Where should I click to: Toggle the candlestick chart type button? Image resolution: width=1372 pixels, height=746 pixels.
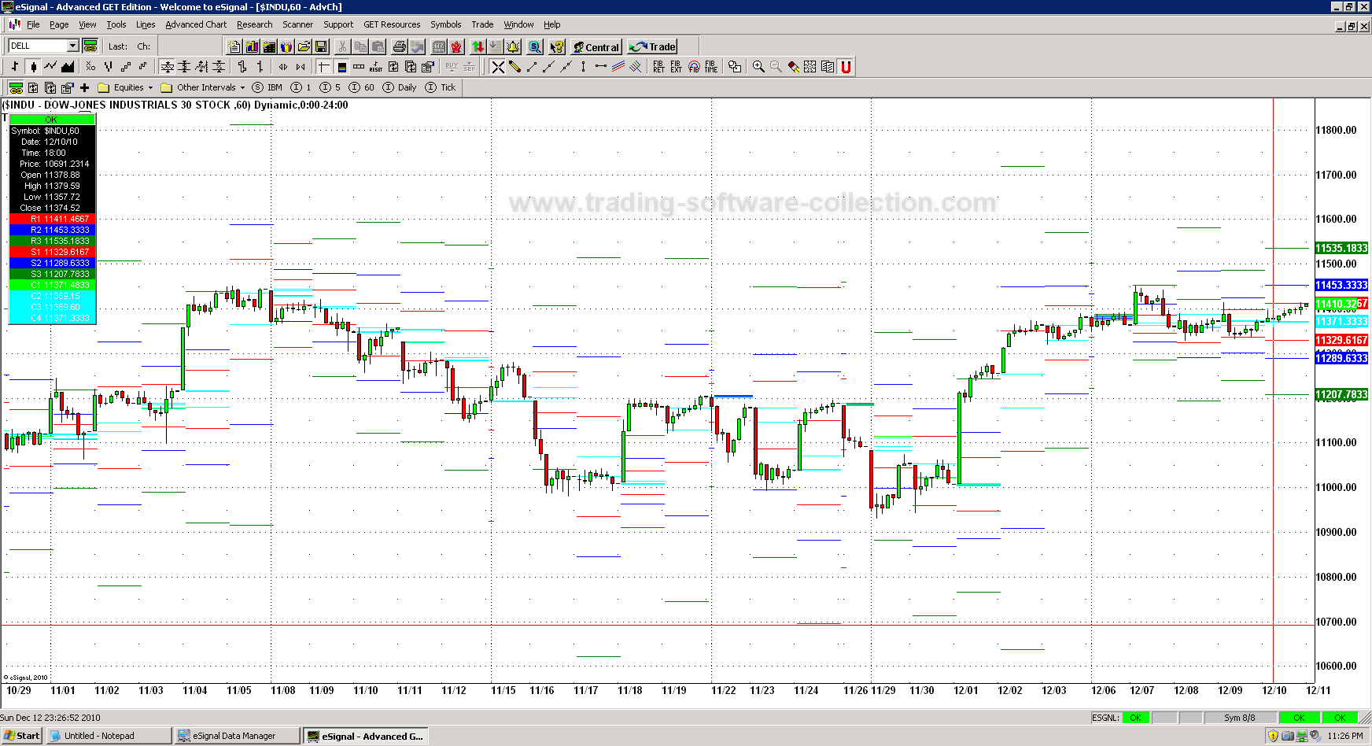click(x=33, y=67)
